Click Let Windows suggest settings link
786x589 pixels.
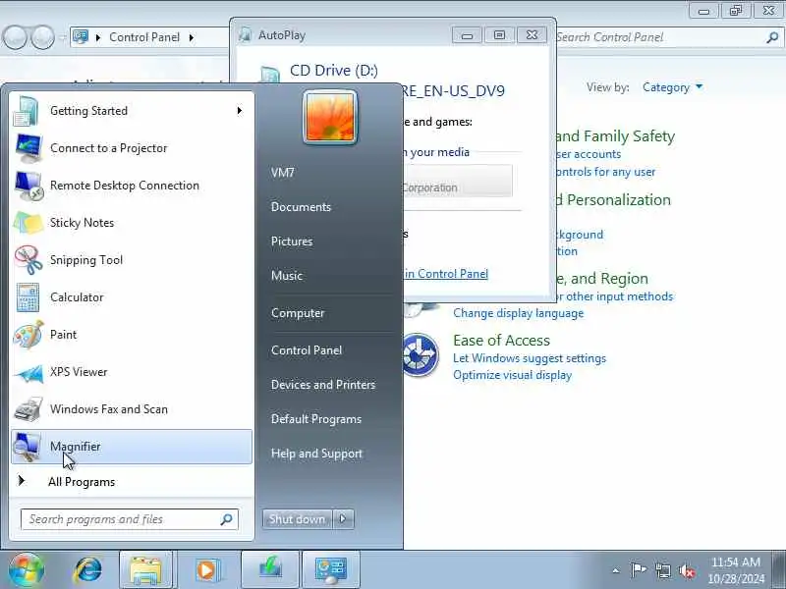(530, 358)
